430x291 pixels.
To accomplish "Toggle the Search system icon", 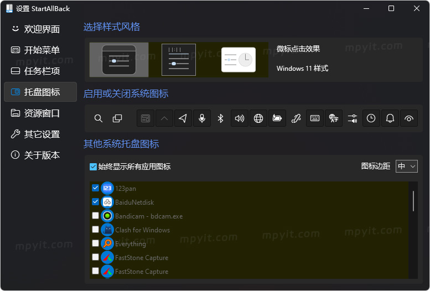I will [99, 118].
